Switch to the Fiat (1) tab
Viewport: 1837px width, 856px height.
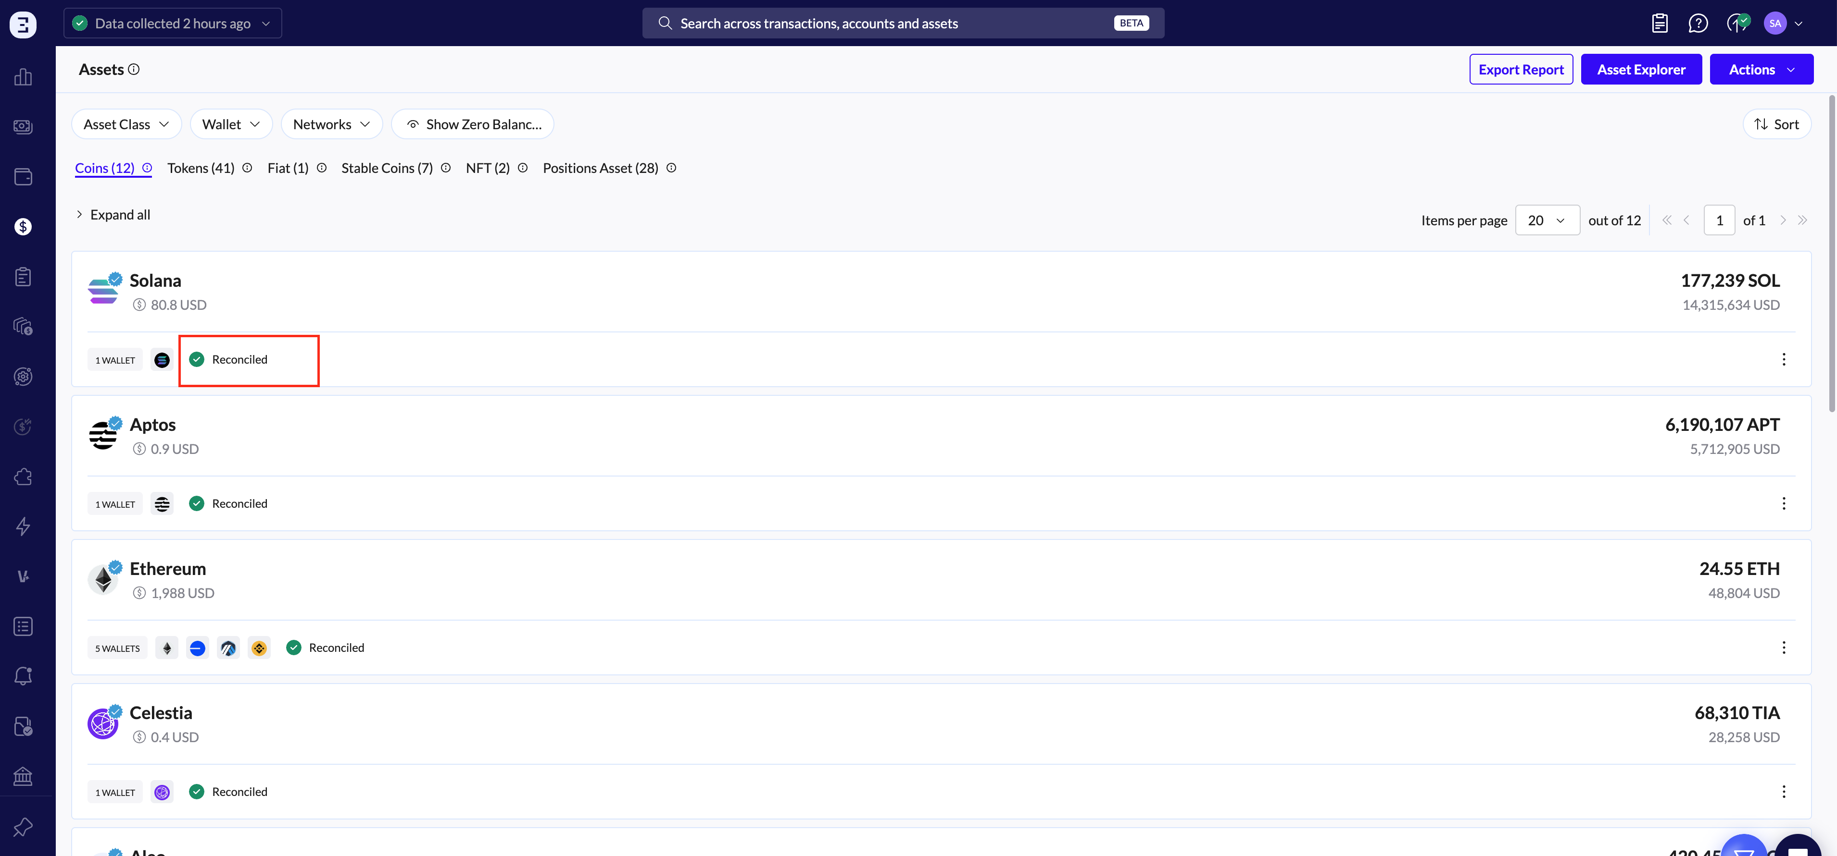(288, 168)
